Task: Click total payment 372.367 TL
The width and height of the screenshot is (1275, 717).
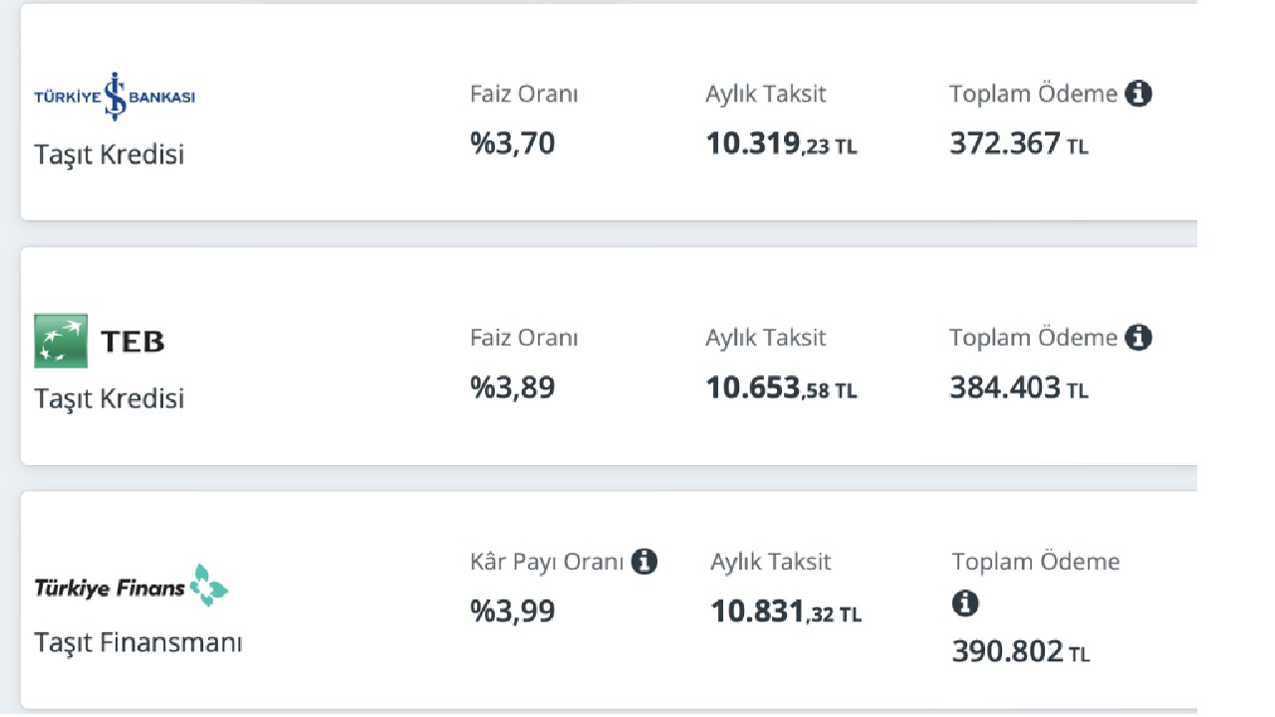Action: (x=1019, y=144)
